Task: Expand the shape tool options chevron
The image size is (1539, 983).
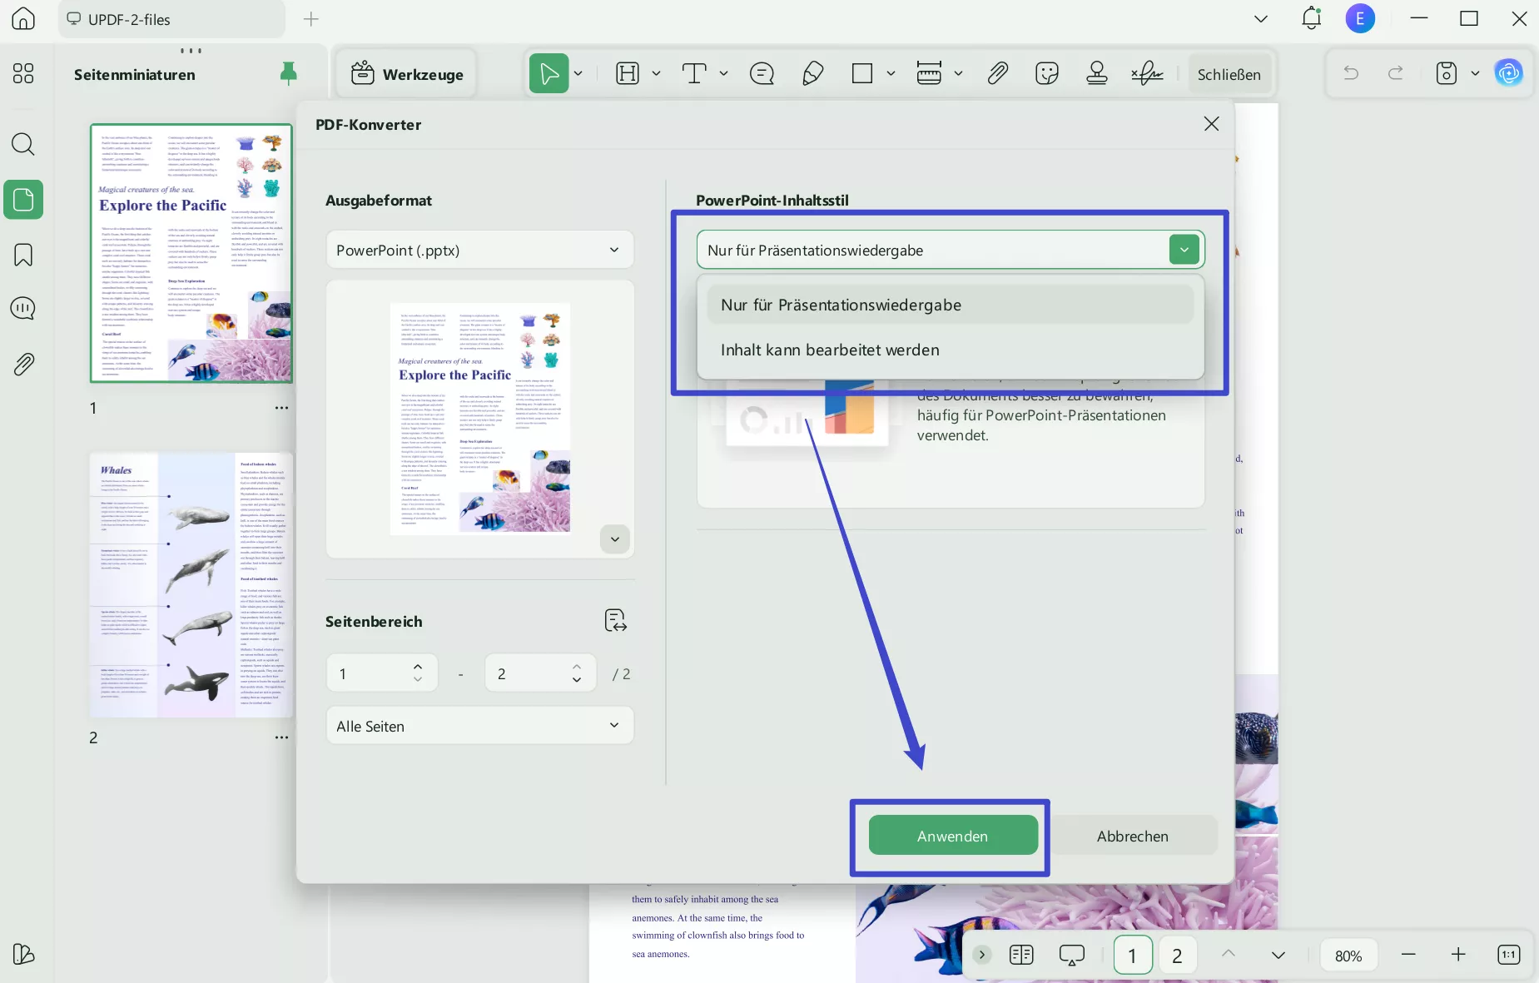Action: pyautogui.click(x=891, y=73)
